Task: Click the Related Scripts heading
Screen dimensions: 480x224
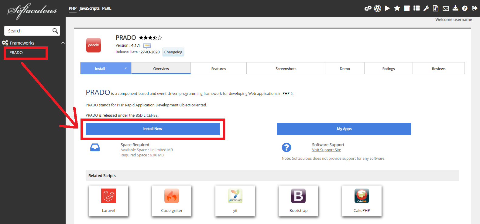Action: pyautogui.click(x=102, y=176)
